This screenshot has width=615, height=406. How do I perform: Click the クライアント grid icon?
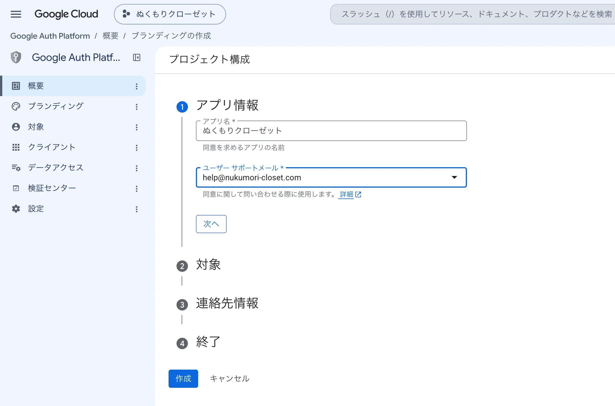pyautogui.click(x=16, y=147)
